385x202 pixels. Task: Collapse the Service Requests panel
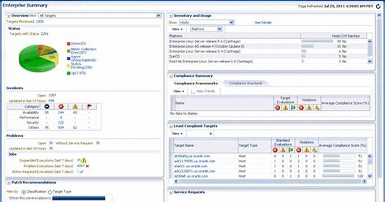171,193
